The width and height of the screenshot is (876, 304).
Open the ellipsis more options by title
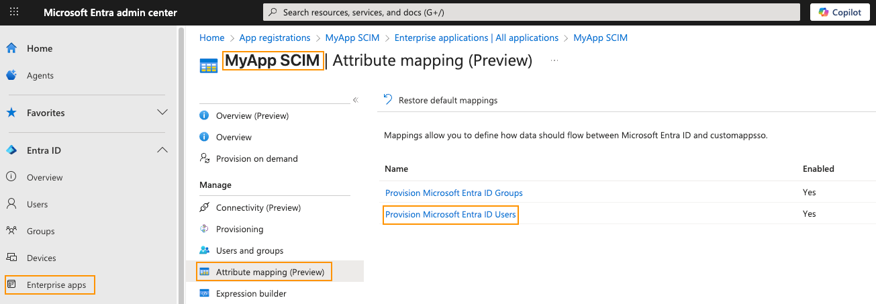(554, 60)
